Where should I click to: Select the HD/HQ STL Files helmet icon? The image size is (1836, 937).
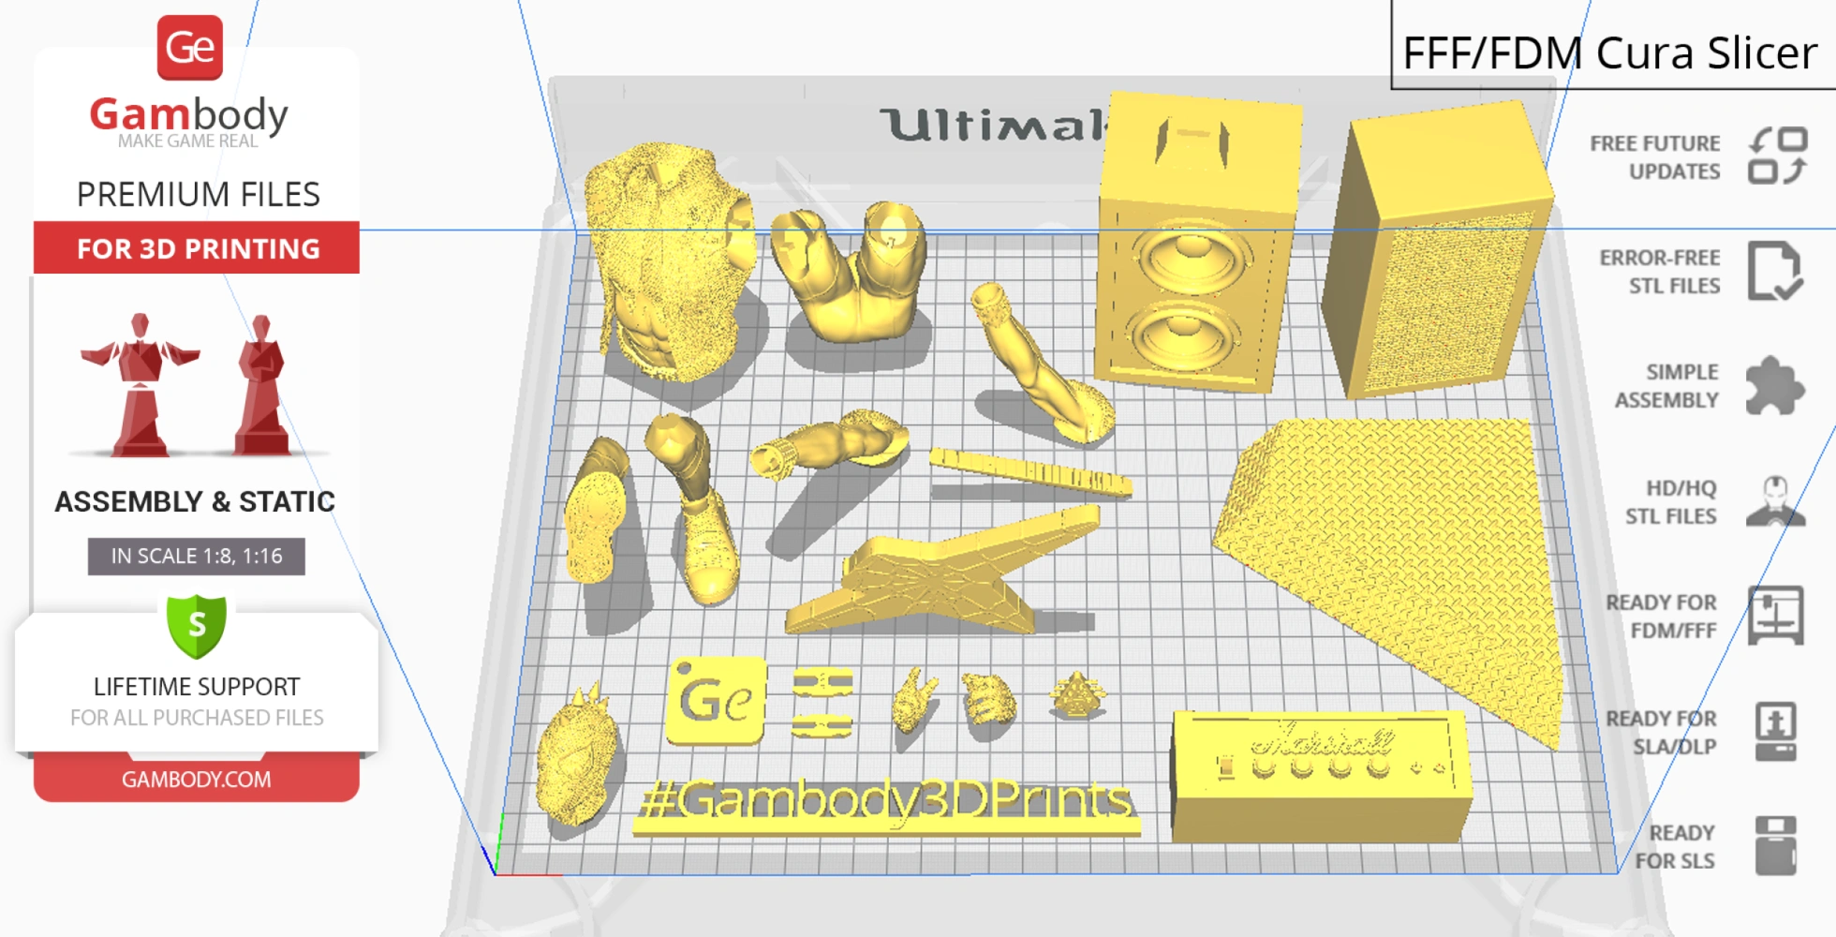point(1775,501)
